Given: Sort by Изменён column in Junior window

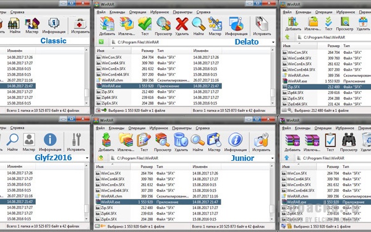Looking at the screenshot, I should pos(200,166).
